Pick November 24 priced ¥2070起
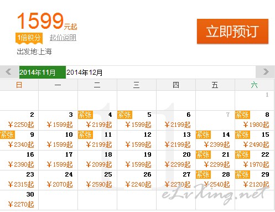Screen dimensions: 275x212 58,180
